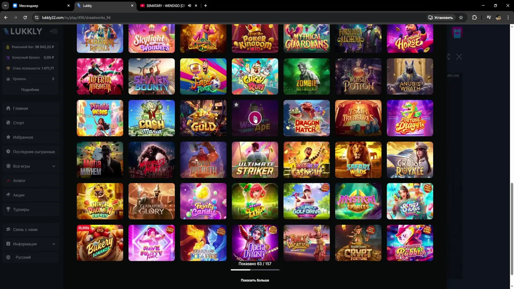The width and height of the screenshot is (514, 289).
Task: Click the page vertical scrollbar
Action: click(x=512, y=229)
